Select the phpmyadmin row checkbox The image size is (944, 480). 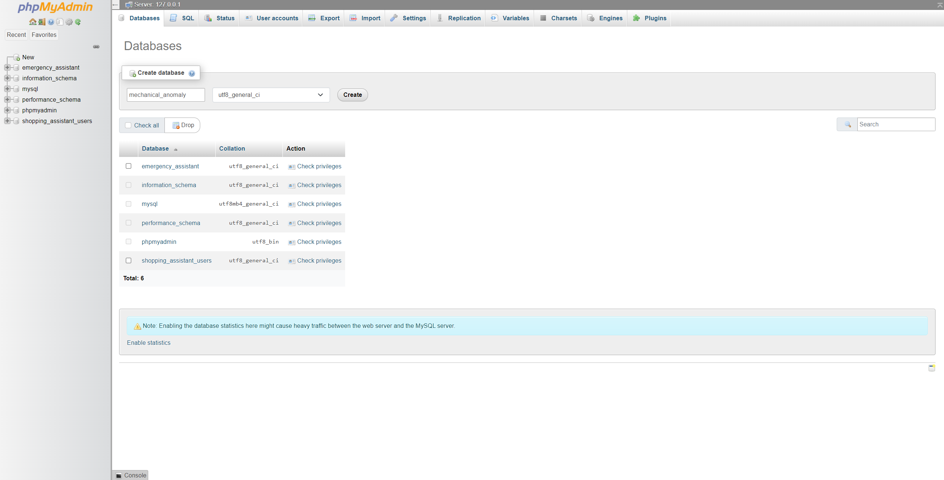point(128,242)
